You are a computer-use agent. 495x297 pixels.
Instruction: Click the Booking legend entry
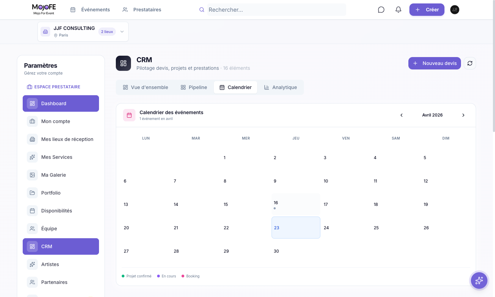pos(190,276)
